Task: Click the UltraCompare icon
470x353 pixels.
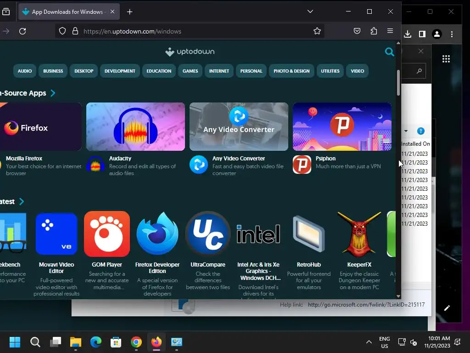Action: [208, 234]
